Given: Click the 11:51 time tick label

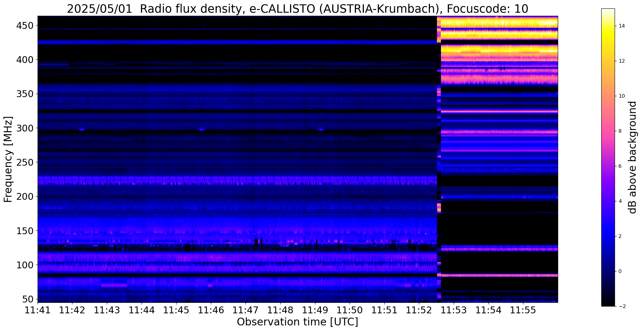Looking at the screenshot, I should (384, 310).
